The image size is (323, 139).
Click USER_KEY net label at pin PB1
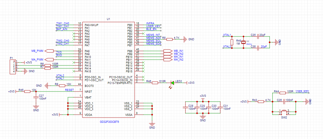click(x=153, y=26)
